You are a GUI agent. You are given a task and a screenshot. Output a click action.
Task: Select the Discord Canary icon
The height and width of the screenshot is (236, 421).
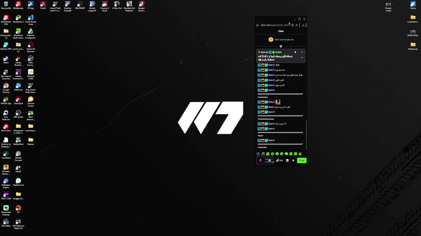tap(31, 102)
